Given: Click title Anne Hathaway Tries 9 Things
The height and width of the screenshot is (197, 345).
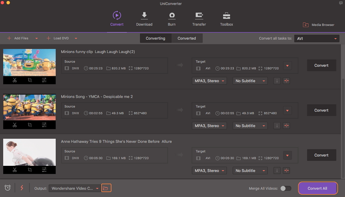Looking at the screenshot, I should [x=116, y=141].
